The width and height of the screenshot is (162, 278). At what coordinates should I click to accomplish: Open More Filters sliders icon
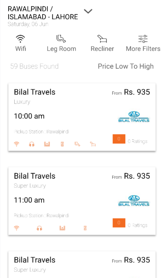point(143,39)
